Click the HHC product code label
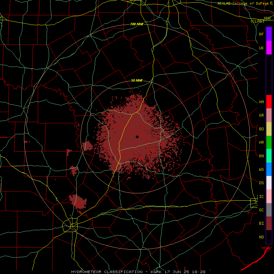The width and height of the screenshot is (274, 274). (268, 18)
